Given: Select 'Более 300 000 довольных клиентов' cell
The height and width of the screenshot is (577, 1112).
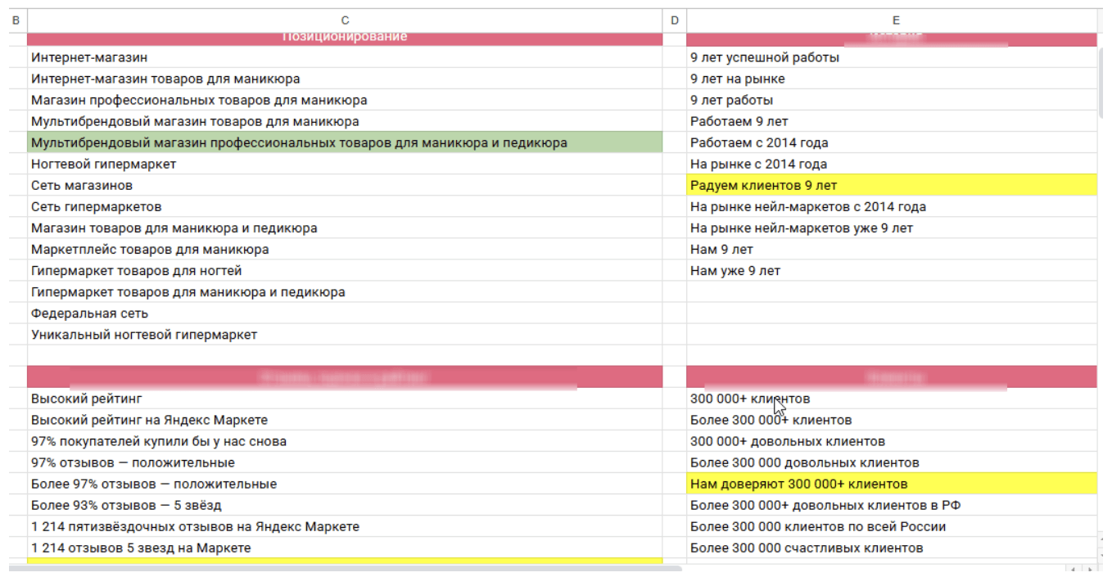Looking at the screenshot, I should [x=892, y=462].
